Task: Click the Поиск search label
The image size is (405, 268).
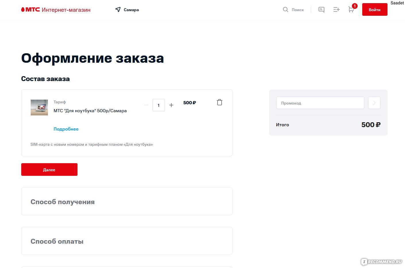Action: [298, 10]
